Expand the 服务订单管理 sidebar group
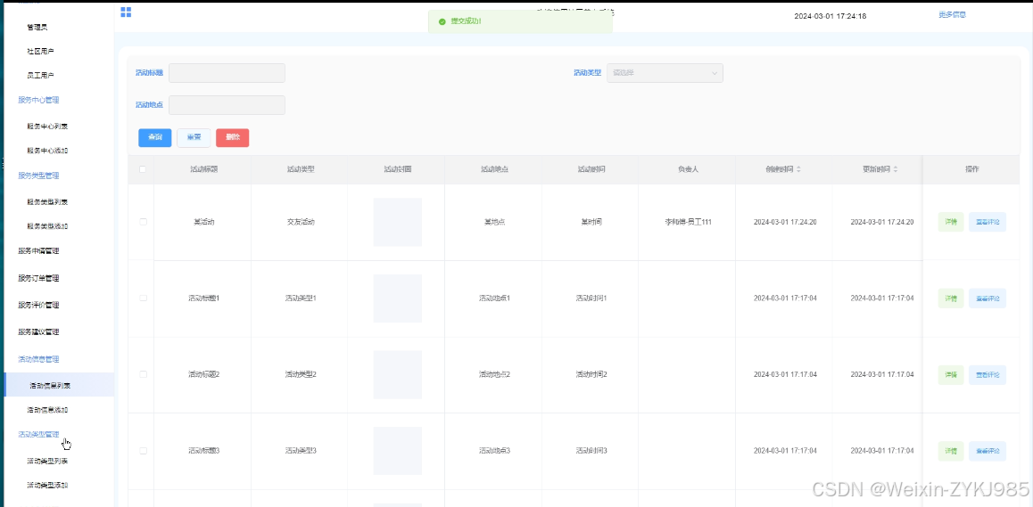This screenshot has width=1033, height=507. (x=39, y=278)
